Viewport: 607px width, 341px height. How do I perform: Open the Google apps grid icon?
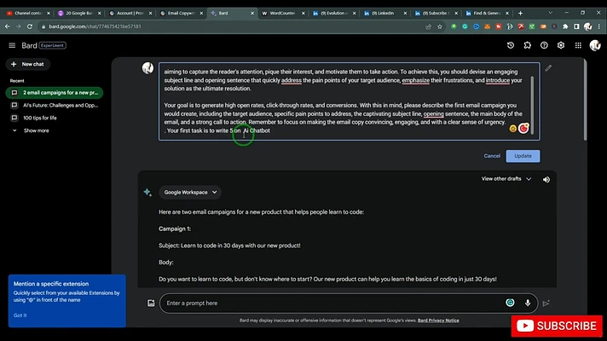[578, 45]
